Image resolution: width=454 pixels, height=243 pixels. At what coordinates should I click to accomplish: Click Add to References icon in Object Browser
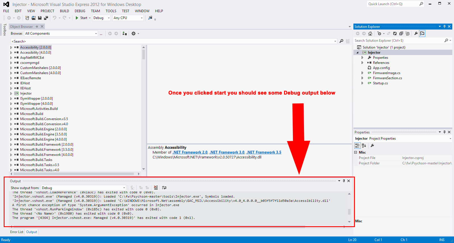pyautogui.click(x=124, y=33)
